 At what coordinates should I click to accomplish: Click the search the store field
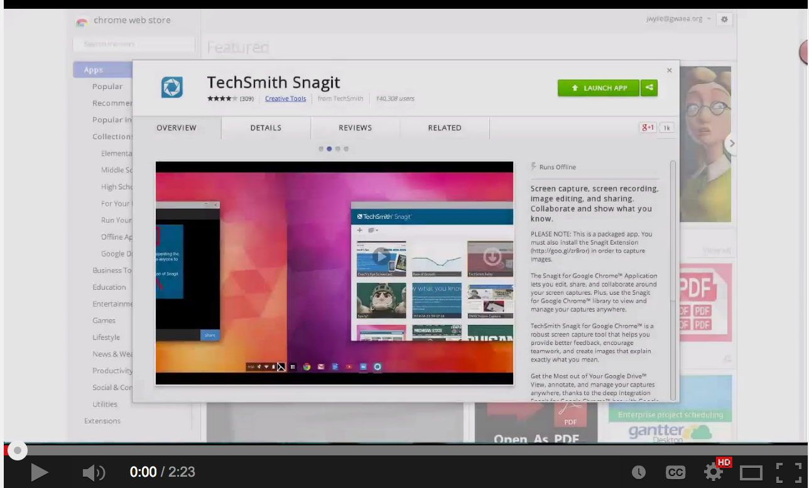click(x=133, y=44)
